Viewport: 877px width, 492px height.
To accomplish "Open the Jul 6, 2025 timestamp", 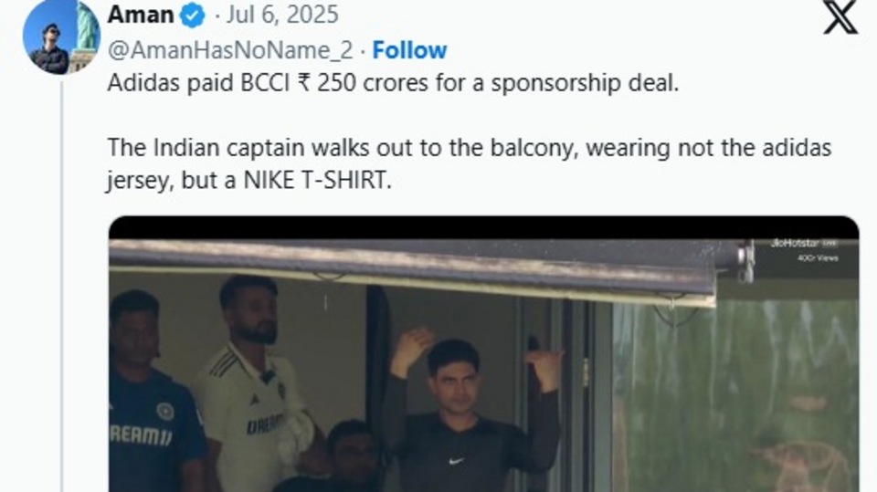I will (285, 15).
